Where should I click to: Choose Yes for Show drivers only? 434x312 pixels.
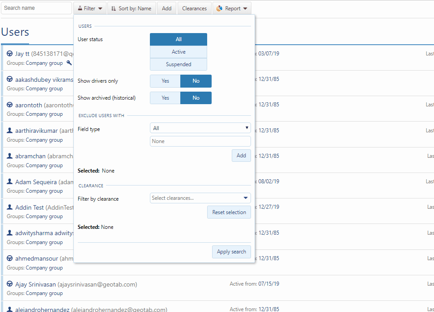pos(165,81)
